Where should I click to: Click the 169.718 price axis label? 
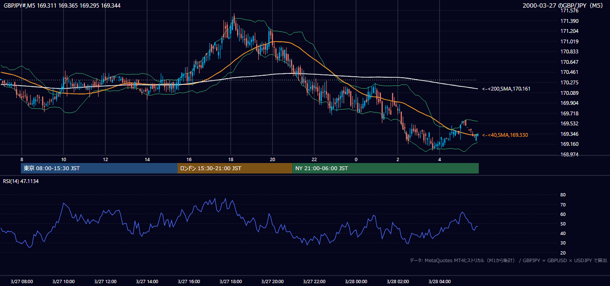coord(569,113)
